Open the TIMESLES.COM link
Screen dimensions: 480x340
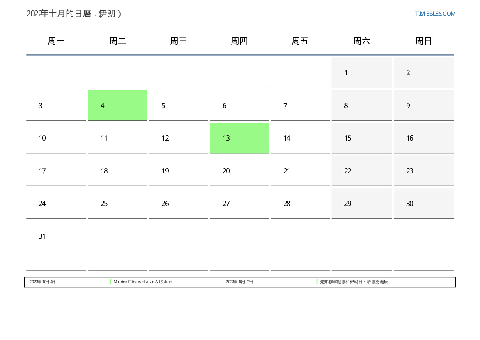[435, 14]
